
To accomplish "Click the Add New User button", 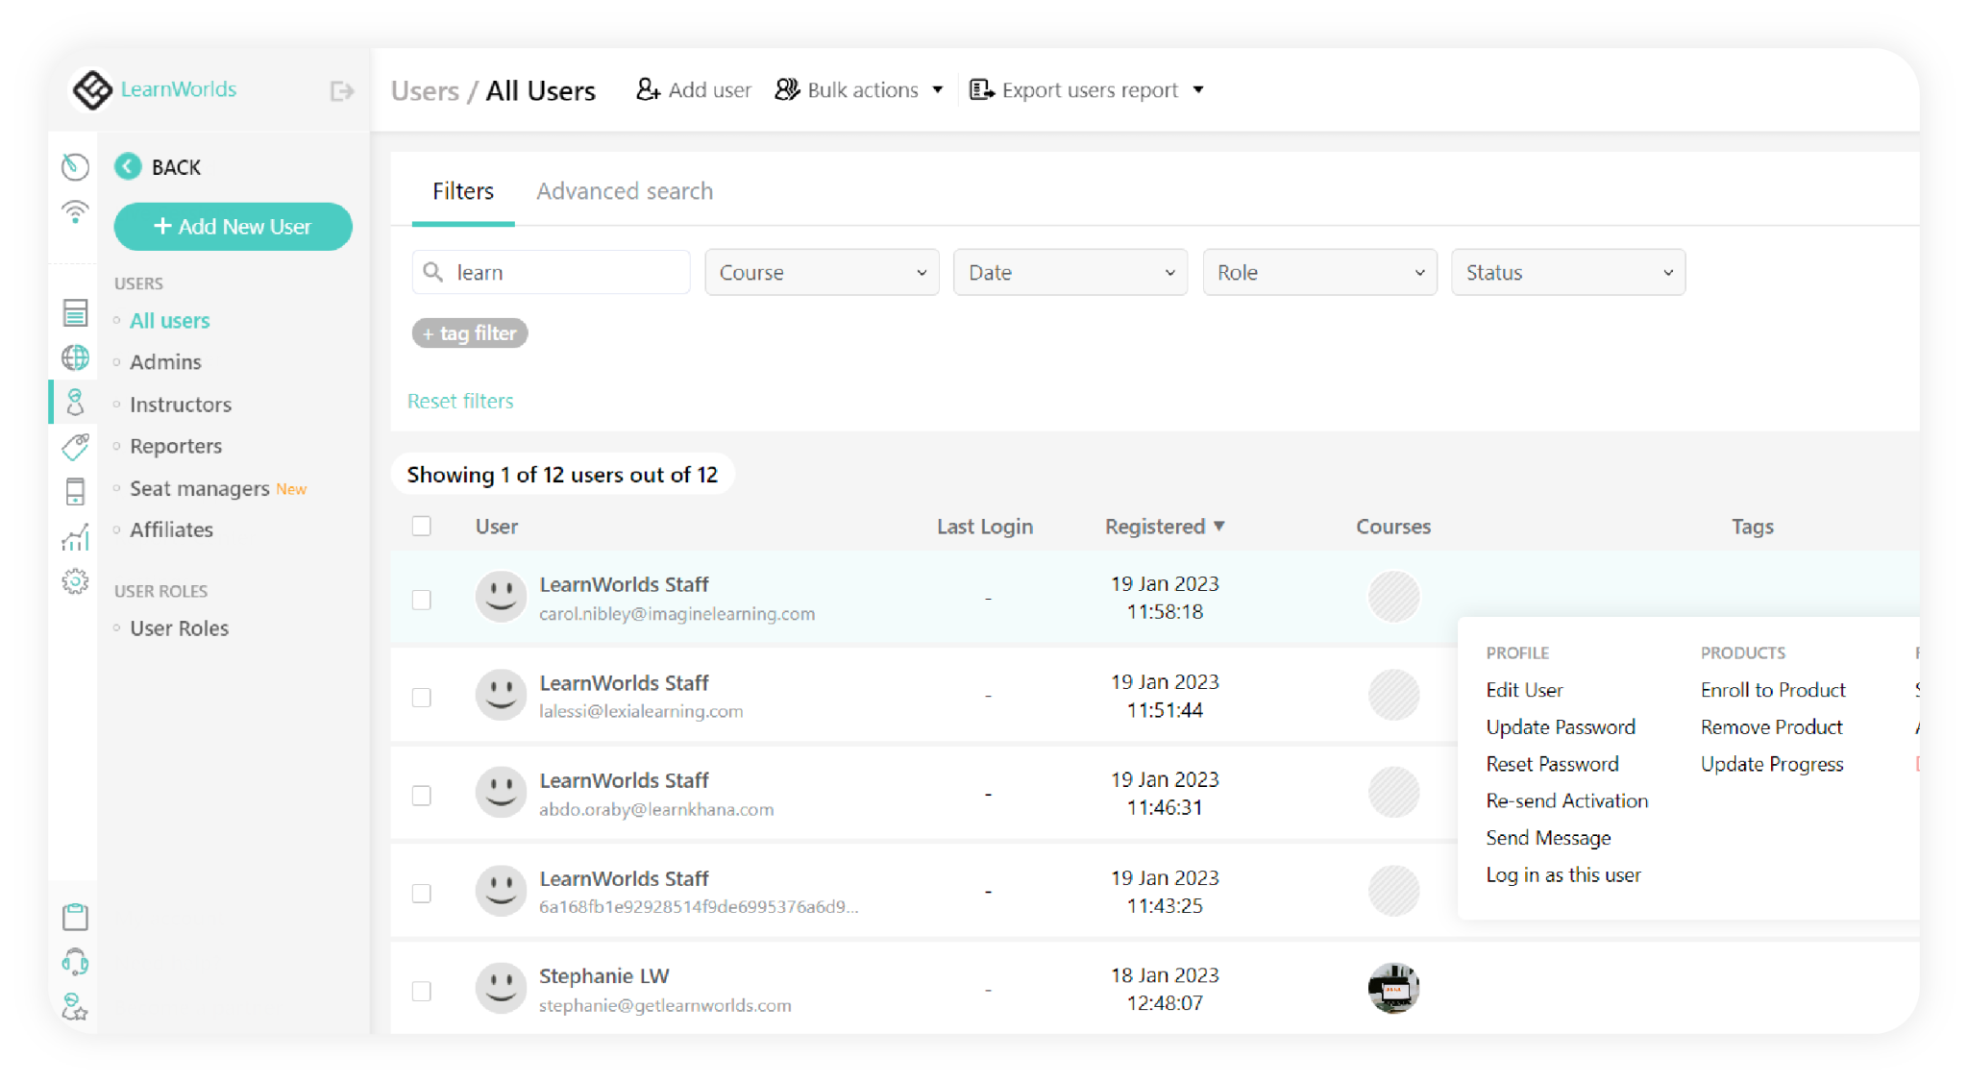I will pyautogui.click(x=233, y=227).
